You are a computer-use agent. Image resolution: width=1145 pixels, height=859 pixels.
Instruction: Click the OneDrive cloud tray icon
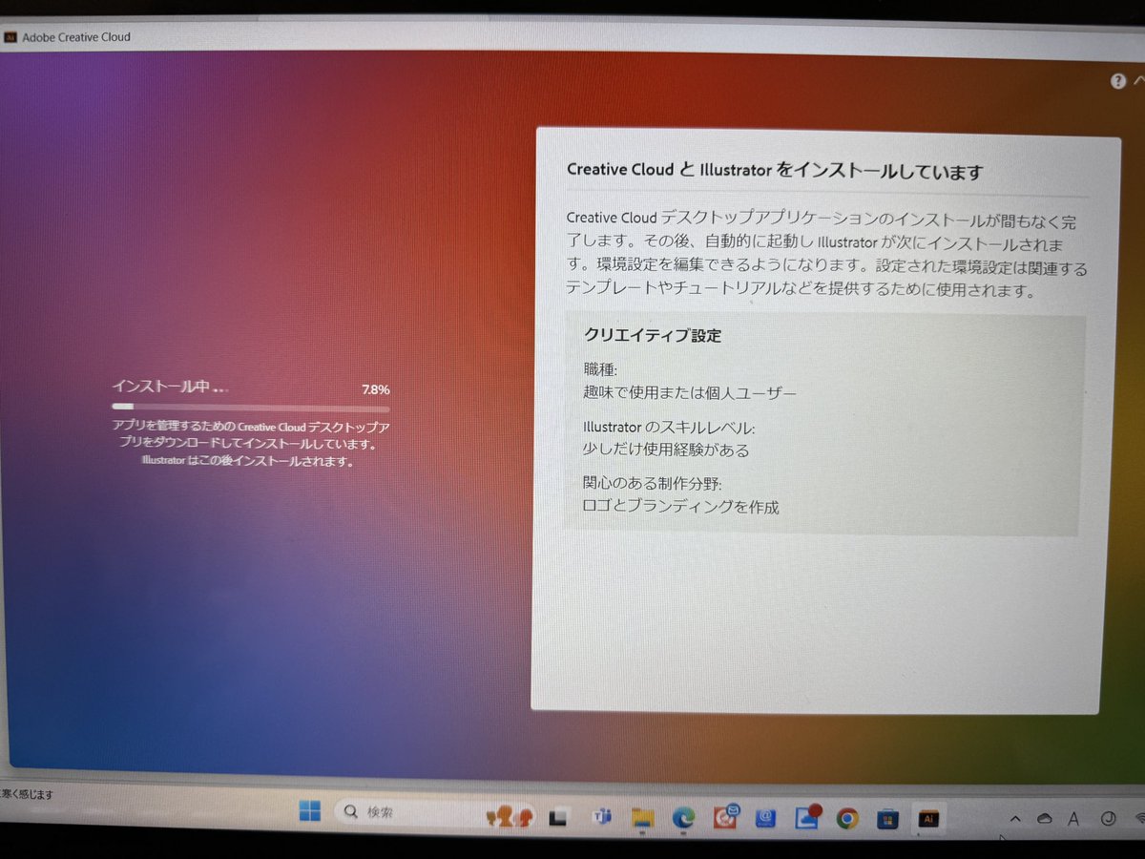point(1045,819)
